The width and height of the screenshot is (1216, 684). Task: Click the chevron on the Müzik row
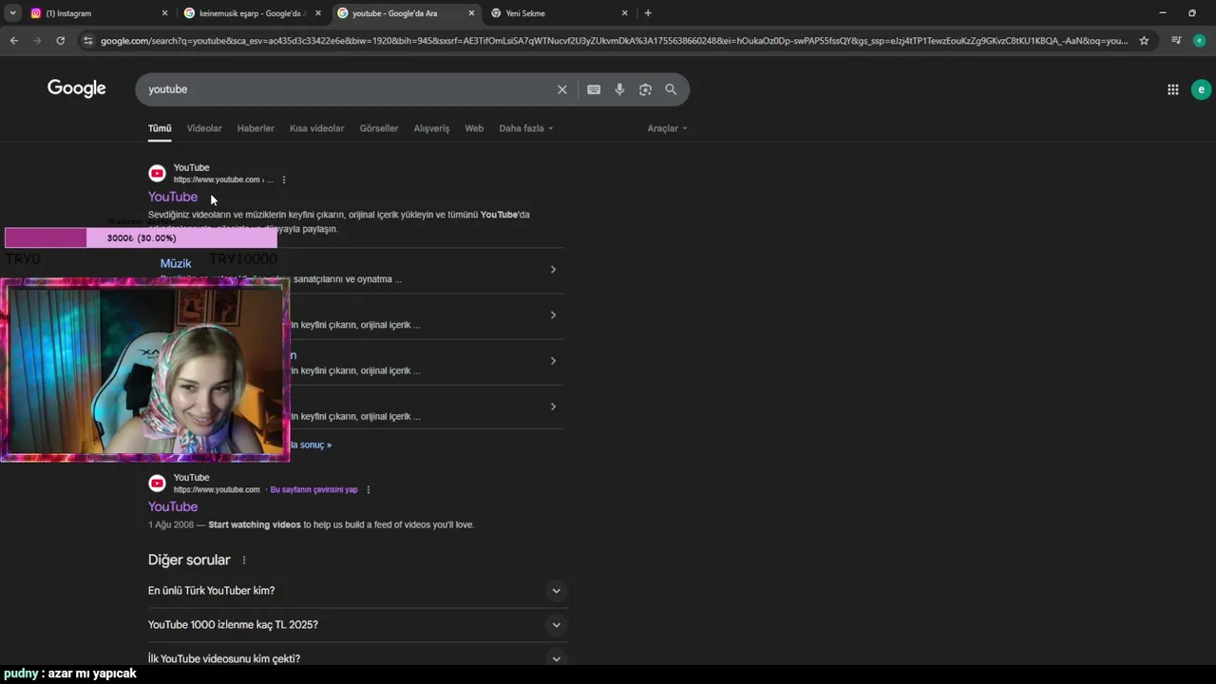click(553, 270)
